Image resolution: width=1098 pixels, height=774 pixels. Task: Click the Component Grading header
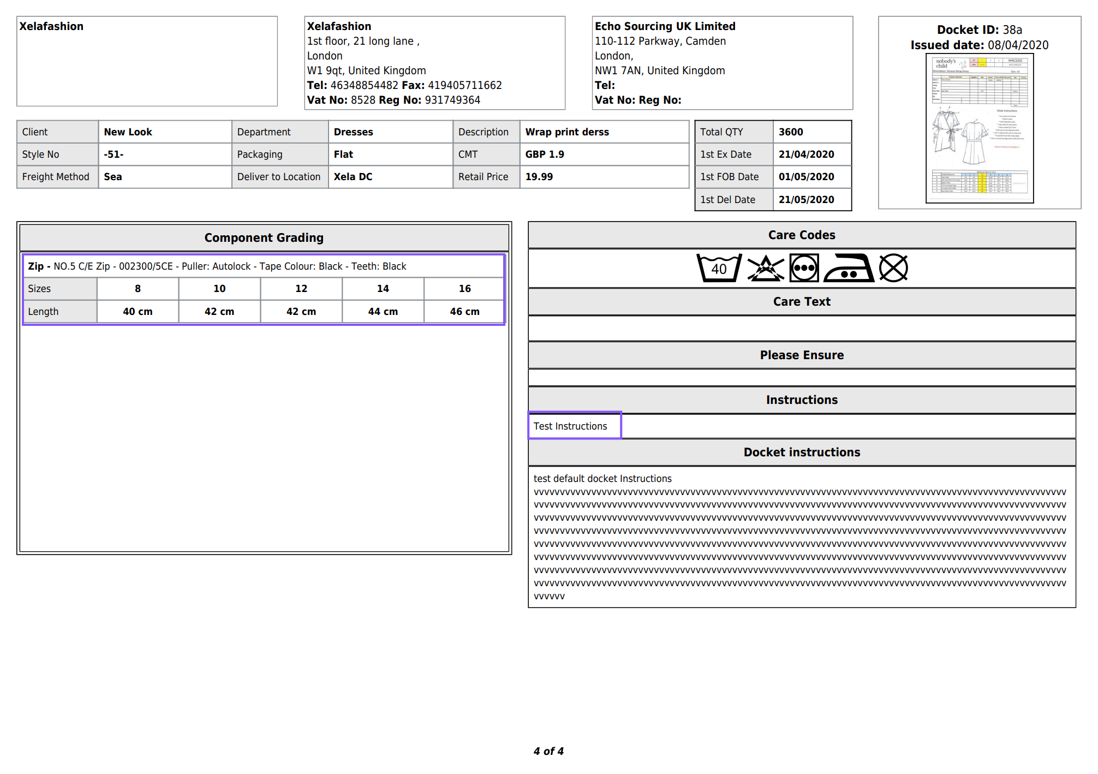point(264,238)
